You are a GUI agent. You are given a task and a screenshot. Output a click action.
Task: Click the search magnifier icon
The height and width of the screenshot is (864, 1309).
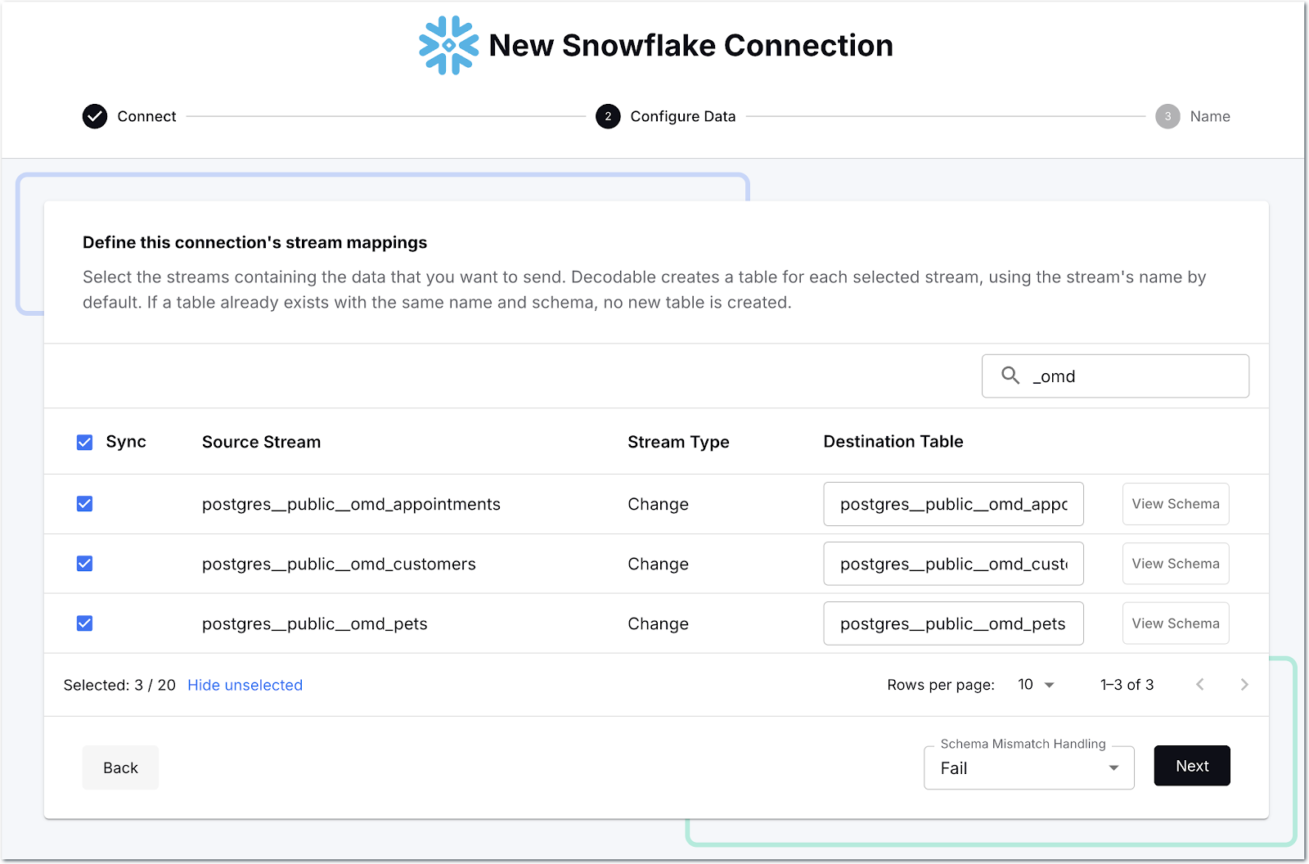click(1010, 376)
